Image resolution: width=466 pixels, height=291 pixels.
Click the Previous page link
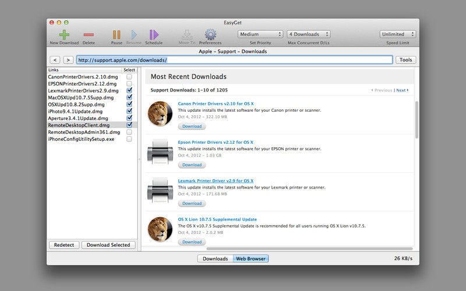(382, 90)
